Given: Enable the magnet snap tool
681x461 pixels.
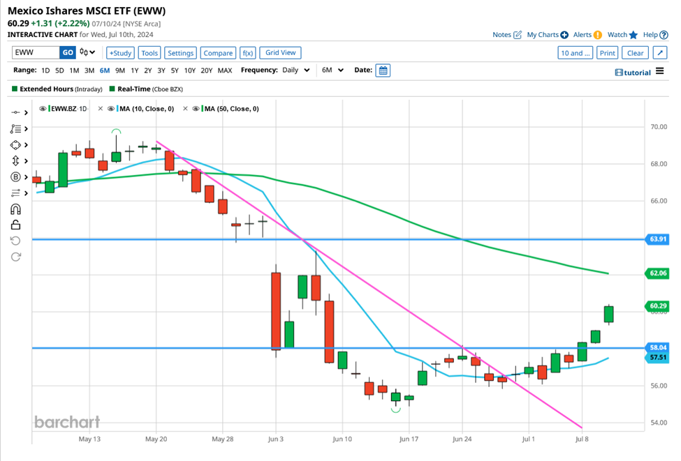Looking at the screenshot, I should (x=15, y=209).
